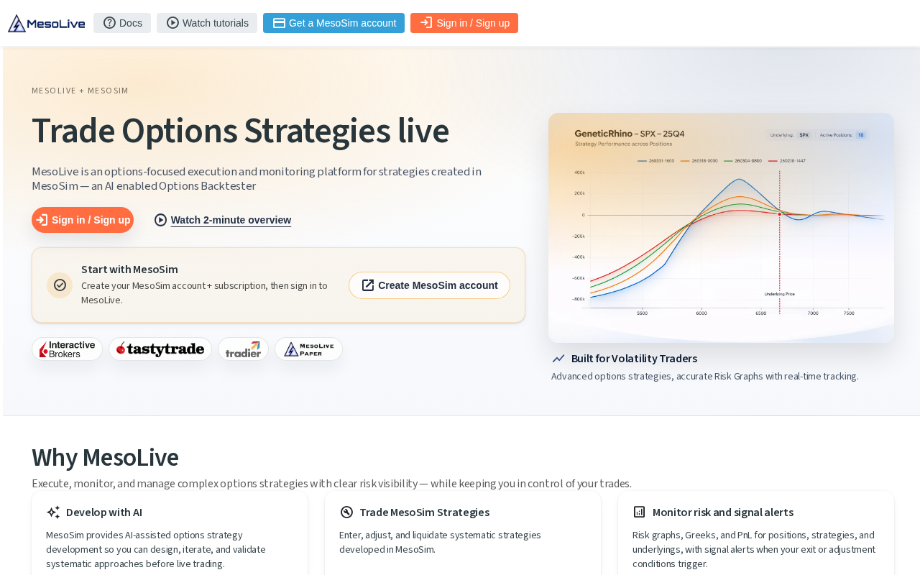Click the play icon beside 2-minute overview

161,220
